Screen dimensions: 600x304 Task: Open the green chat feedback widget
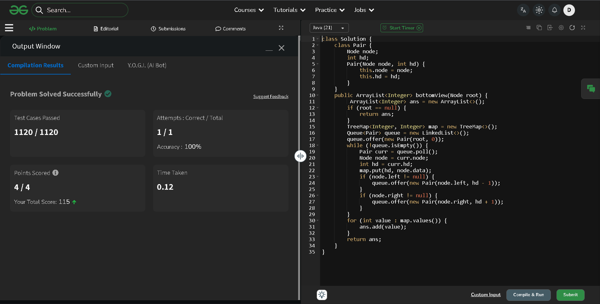(591, 88)
